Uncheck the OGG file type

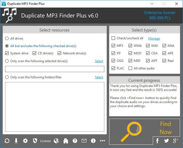click(x=113, y=61)
